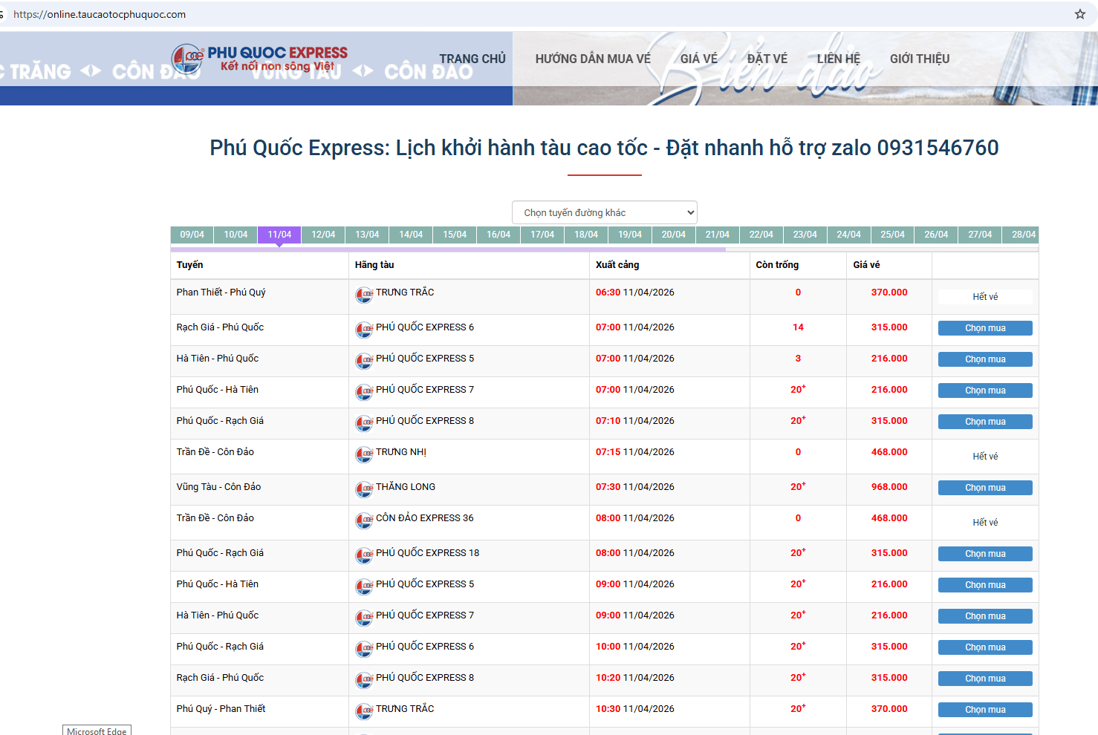This screenshot has height=735, width=1098.
Task: Click the Phu Quoc Express logo
Action: coord(259,59)
